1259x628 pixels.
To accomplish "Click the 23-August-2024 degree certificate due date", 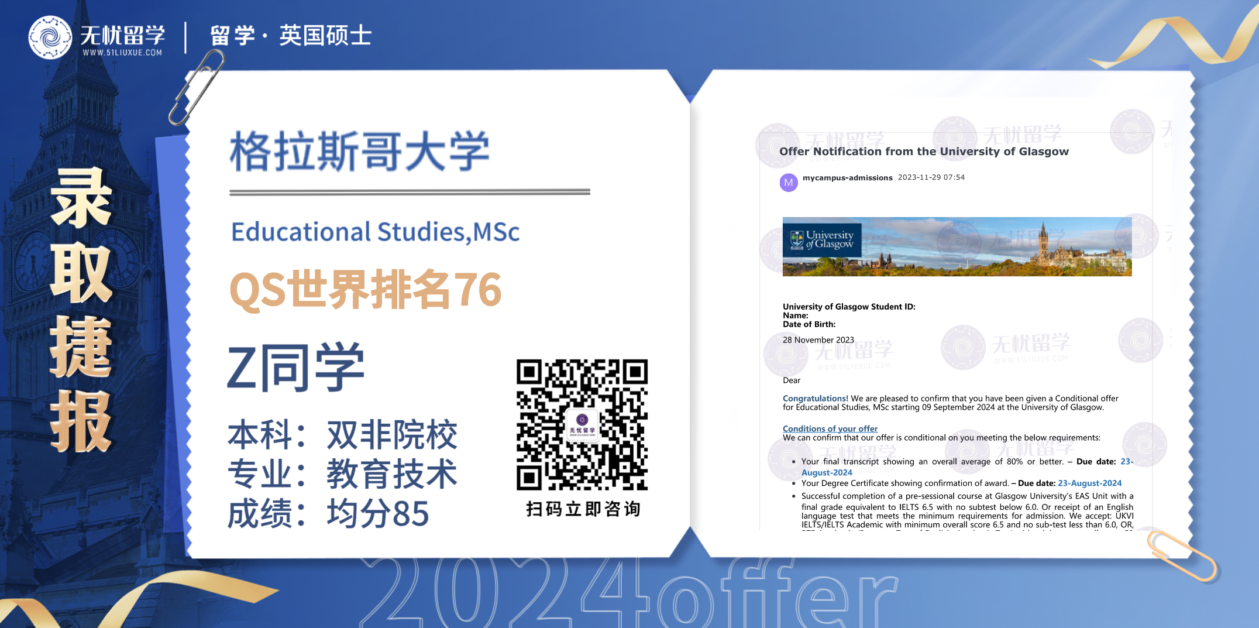I will (x=1089, y=483).
